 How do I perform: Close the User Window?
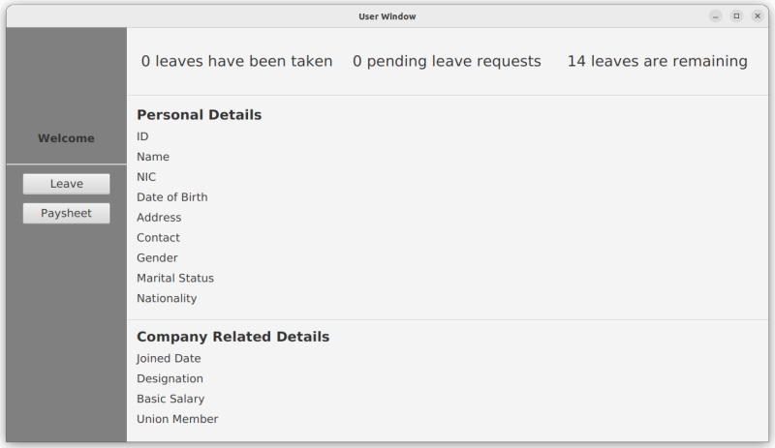[x=758, y=16]
